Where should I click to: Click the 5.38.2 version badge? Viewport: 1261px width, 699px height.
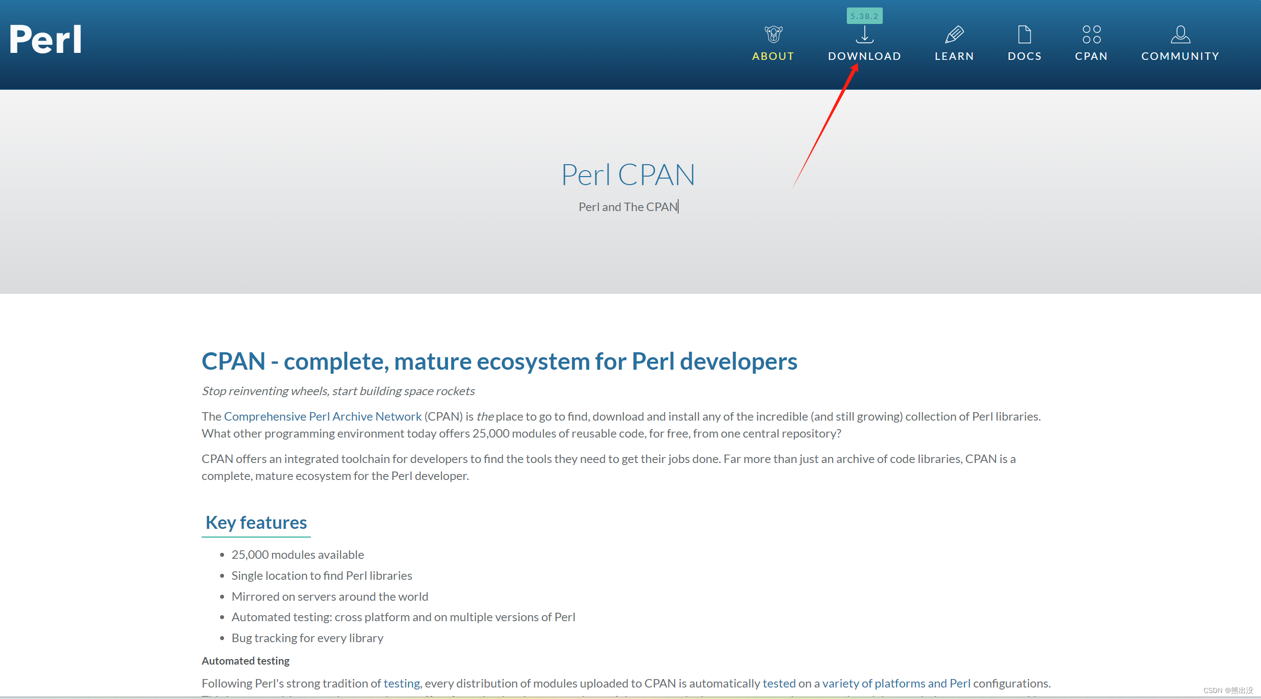864,16
